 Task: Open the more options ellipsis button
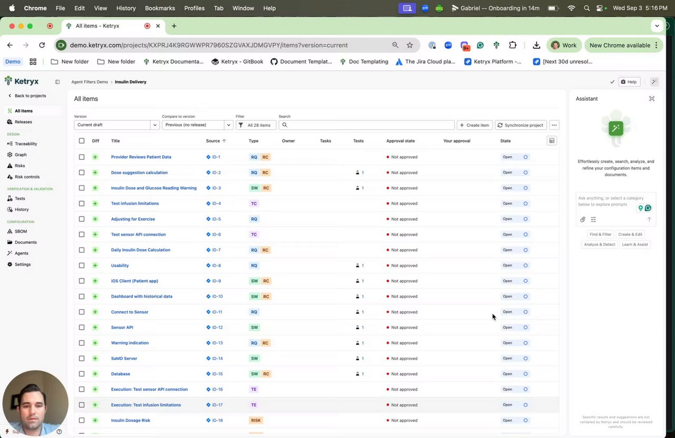[x=554, y=125]
